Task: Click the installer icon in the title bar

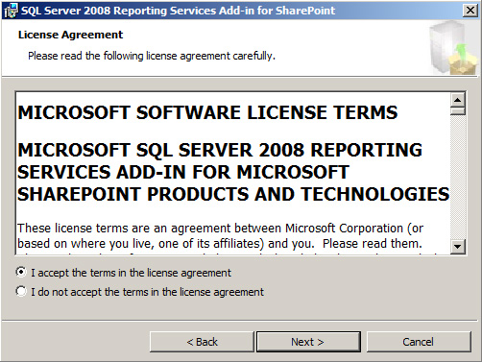Action: 11,11
